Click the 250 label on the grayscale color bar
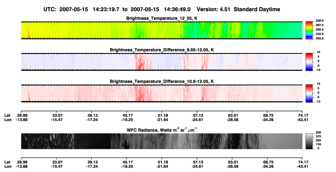The height and width of the screenshot is (172, 336). coord(318,141)
